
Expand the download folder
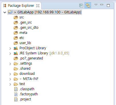click(x=10, y=74)
